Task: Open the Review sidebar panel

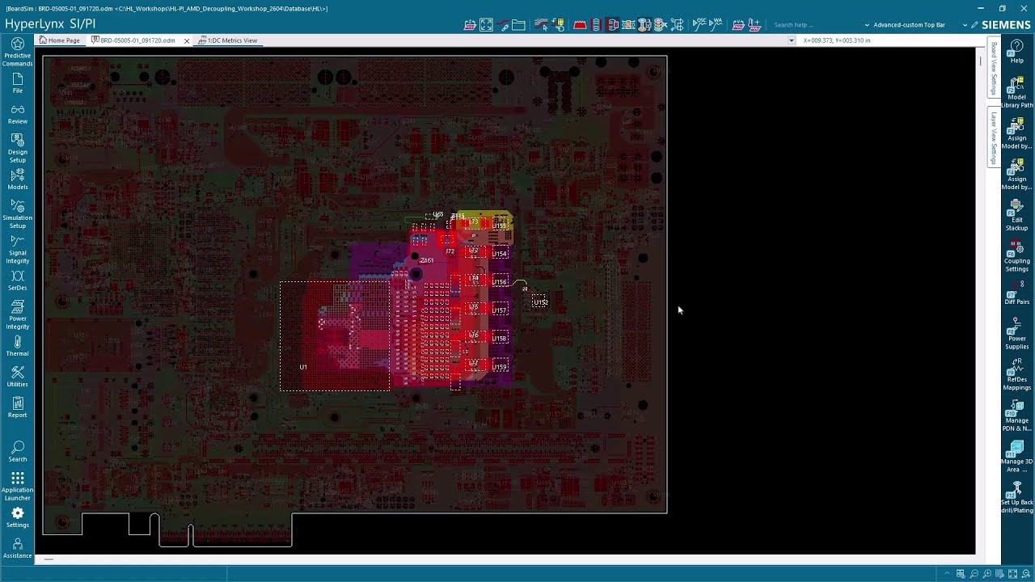Action: pos(17,114)
